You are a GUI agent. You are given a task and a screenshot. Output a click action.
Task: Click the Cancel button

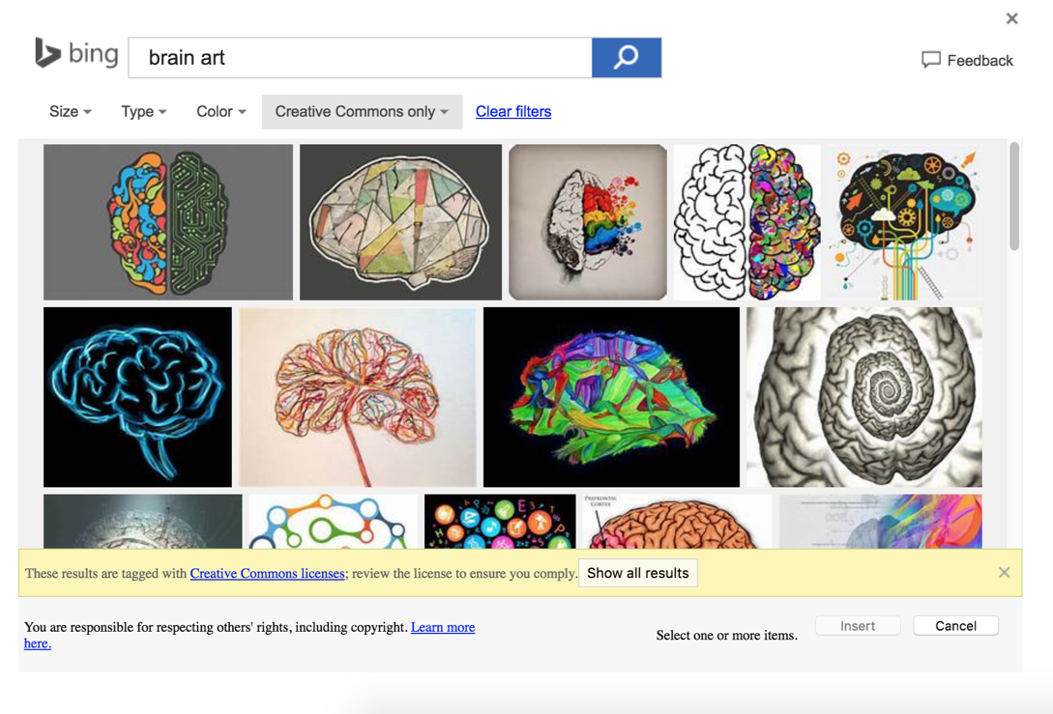(x=955, y=625)
